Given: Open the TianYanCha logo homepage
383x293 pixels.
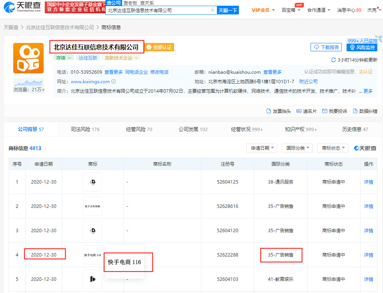Looking at the screenshot, I should coord(22,7).
